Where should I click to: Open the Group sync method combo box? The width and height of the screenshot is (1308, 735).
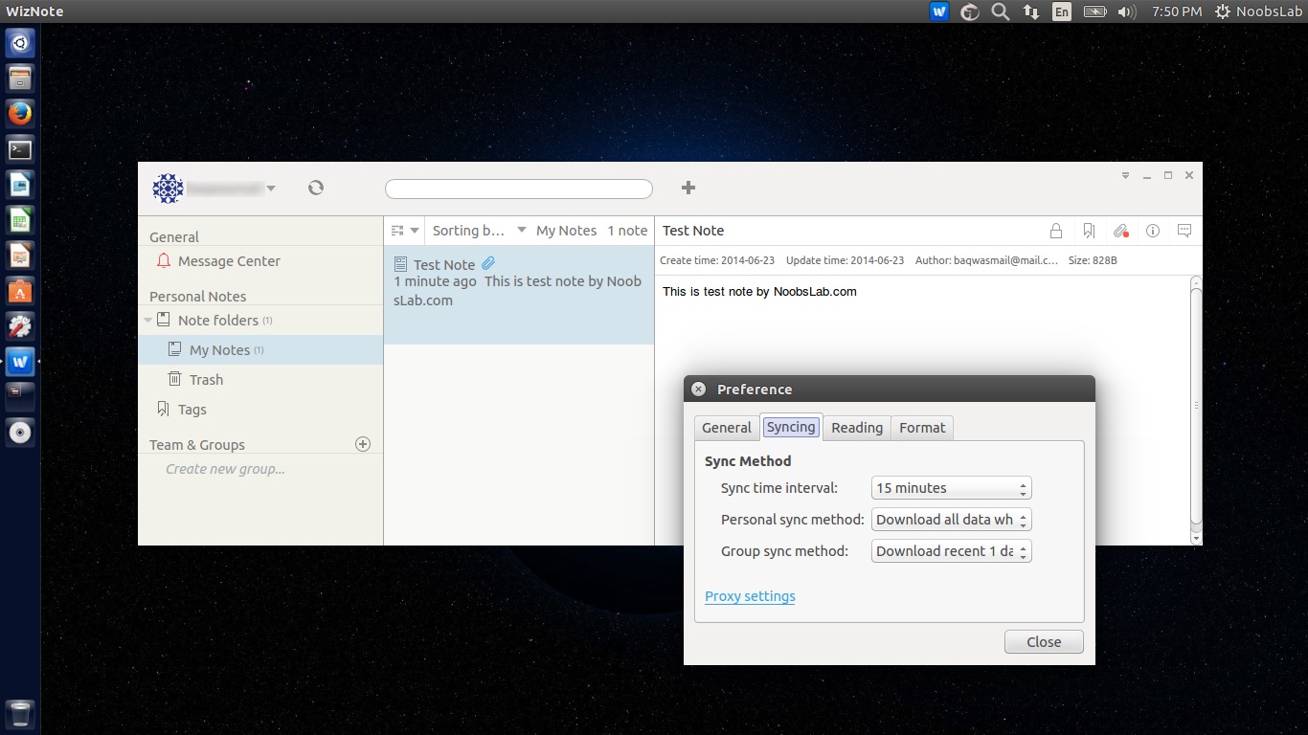[x=952, y=551]
